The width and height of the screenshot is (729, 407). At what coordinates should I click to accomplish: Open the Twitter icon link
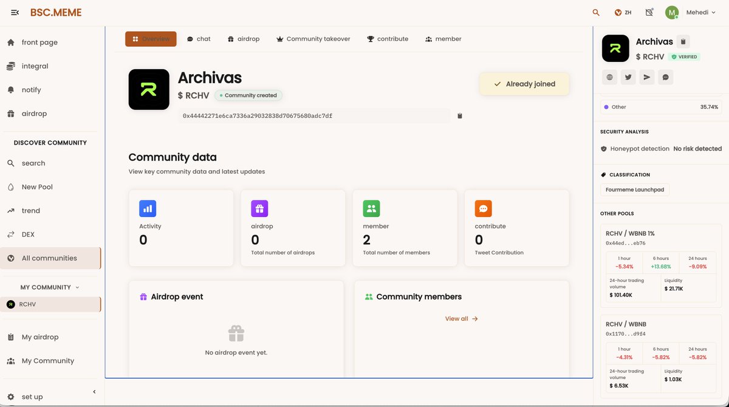click(628, 77)
